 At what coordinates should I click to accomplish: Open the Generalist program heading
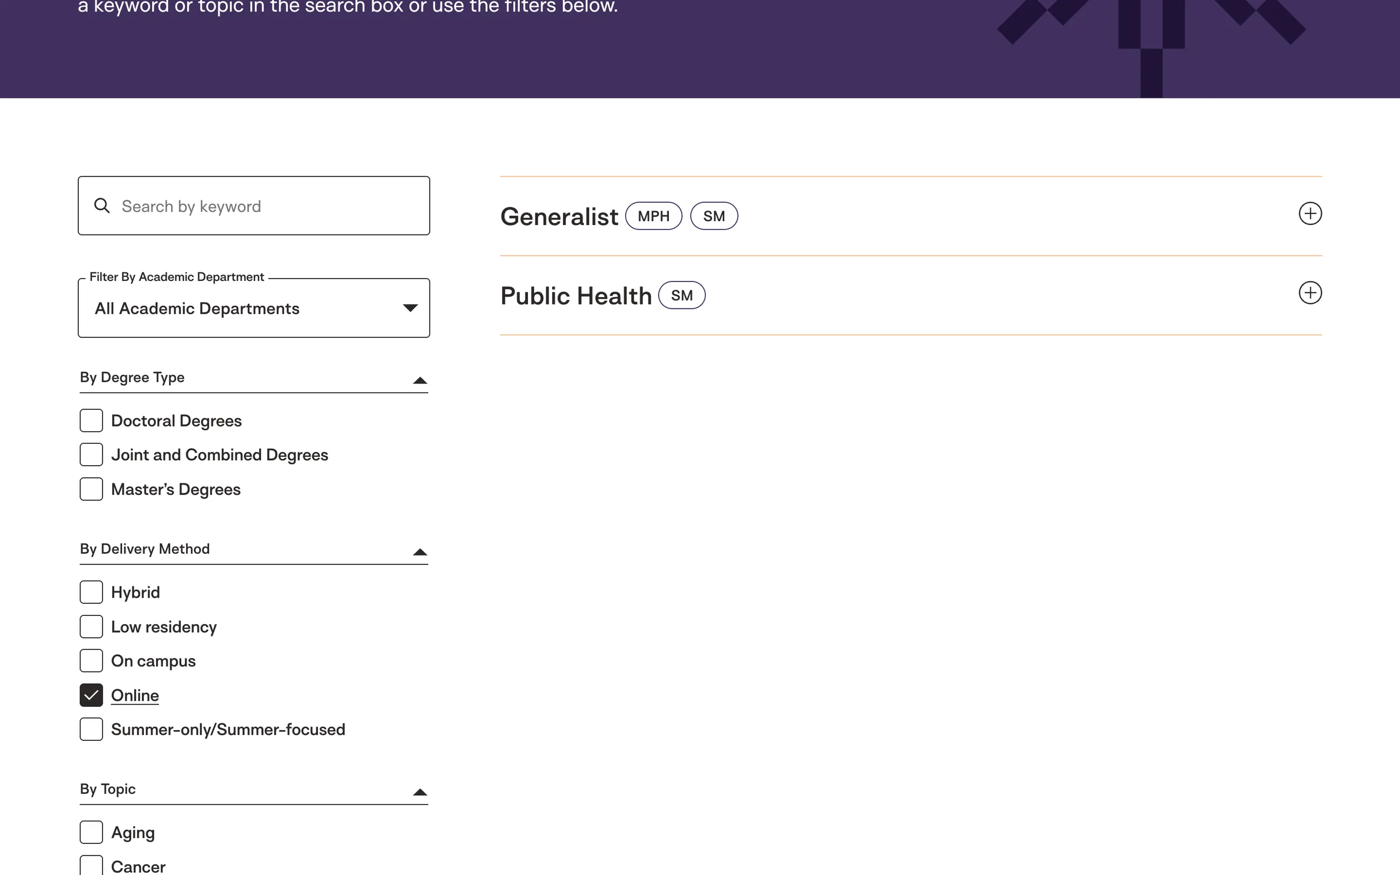tap(559, 216)
